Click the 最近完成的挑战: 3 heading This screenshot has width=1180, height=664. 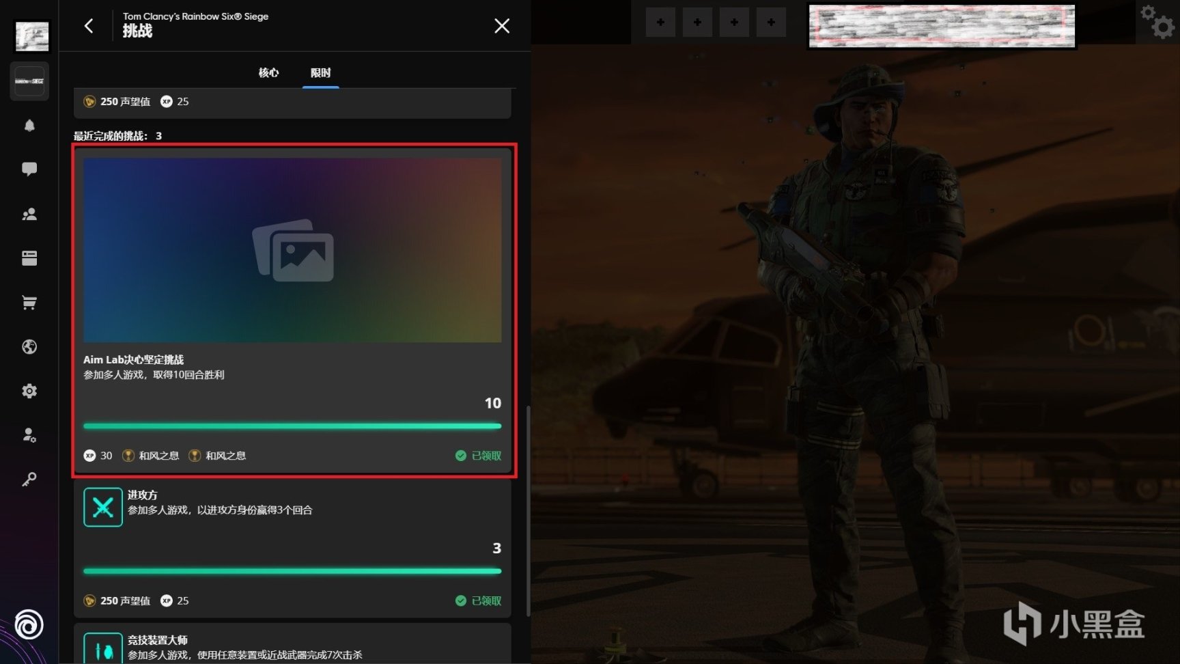(x=118, y=136)
